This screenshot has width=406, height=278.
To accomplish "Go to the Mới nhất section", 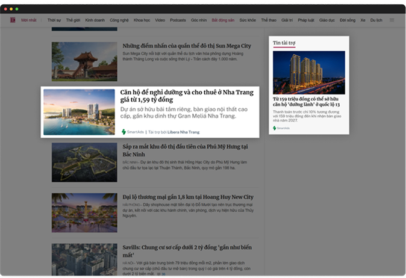I will (x=29, y=20).
